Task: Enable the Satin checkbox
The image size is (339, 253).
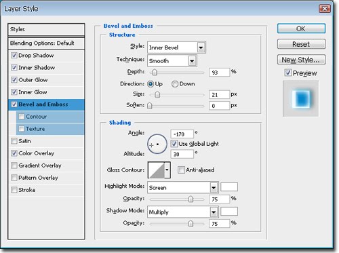Action: (x=14, y=141)
